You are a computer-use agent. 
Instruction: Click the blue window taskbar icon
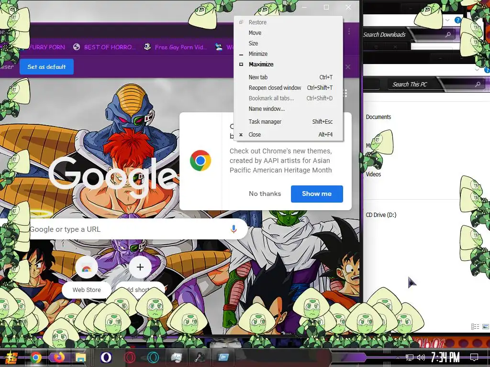coord(223,357)
